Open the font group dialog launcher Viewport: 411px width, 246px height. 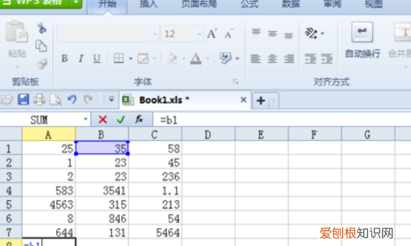pyautogui.click(x=236, y=82)
